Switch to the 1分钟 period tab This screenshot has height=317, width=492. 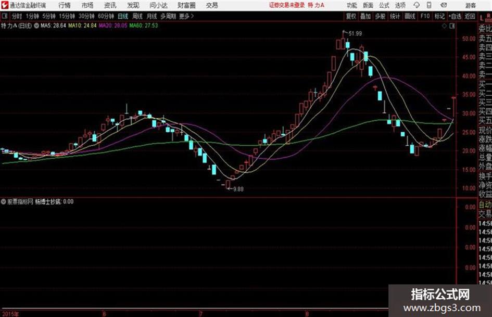pyautogui.click(x=32, y=16)
